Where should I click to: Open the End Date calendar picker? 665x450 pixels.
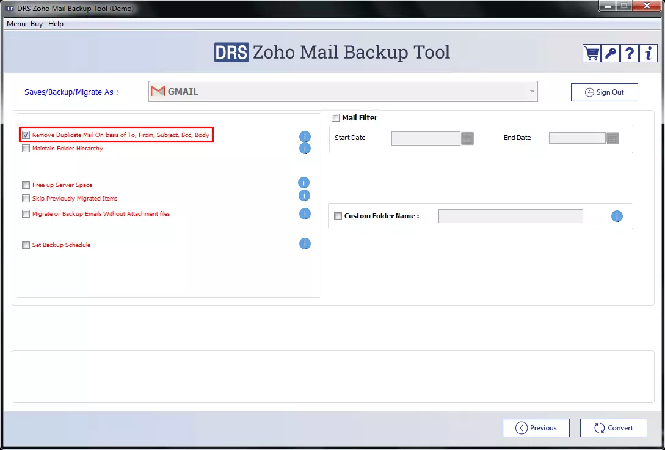(x=613, y=138)
